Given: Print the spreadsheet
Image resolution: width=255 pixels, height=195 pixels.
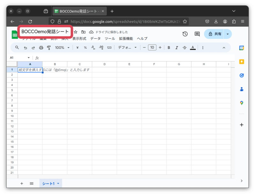Looking at the screenshot, I should (41, 47).
